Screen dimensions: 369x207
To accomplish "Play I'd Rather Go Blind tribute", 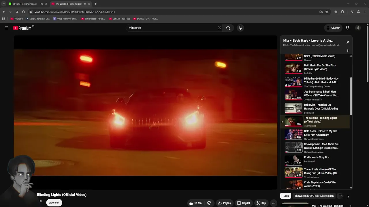I will pyautogui.click(x=316, y=82).
